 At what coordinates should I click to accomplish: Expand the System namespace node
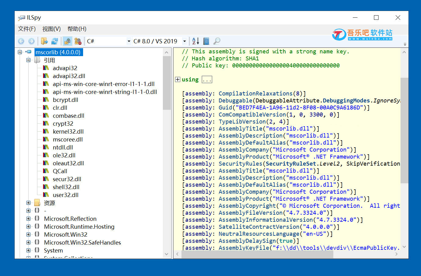(x=28, y=250)
